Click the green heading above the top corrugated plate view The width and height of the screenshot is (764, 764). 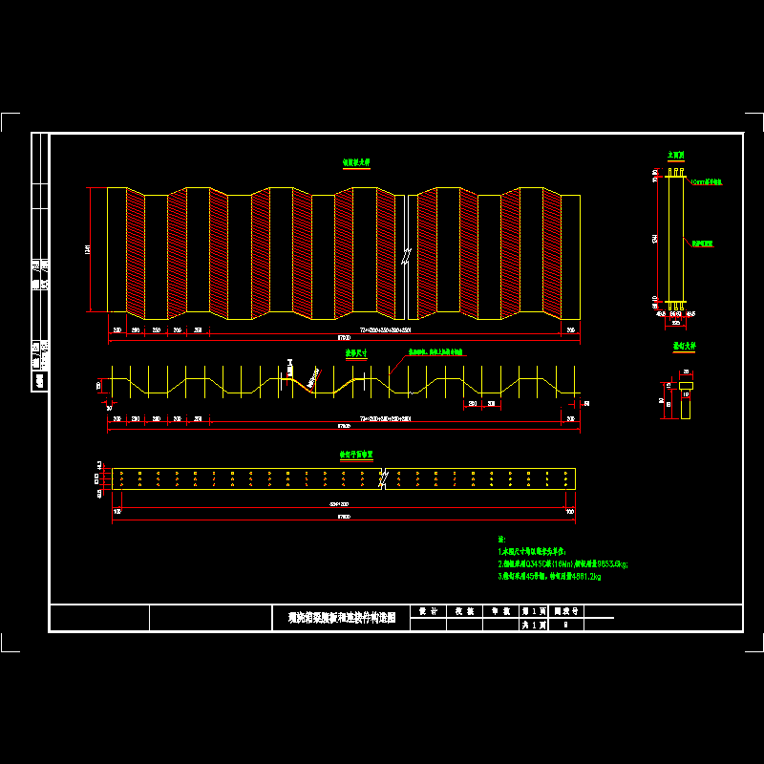point(356,163)
